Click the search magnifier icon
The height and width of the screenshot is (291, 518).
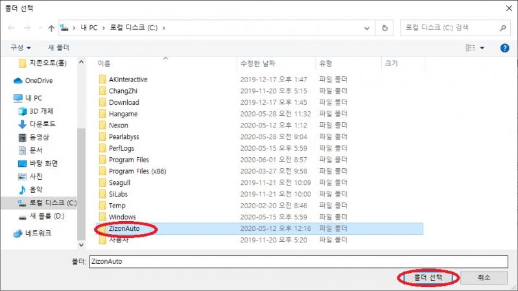[502, 28]
